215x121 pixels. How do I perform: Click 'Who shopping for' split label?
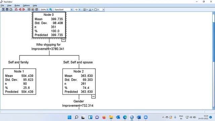(48, 45)
